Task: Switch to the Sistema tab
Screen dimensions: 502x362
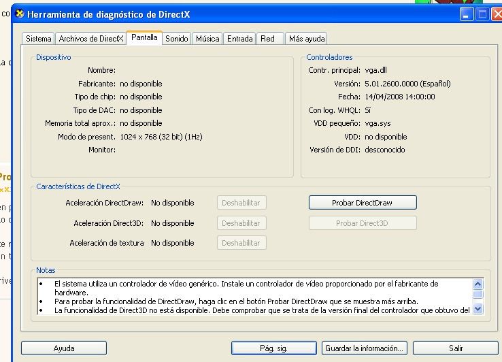Action: pyautogui.click(x=39, y=39)
